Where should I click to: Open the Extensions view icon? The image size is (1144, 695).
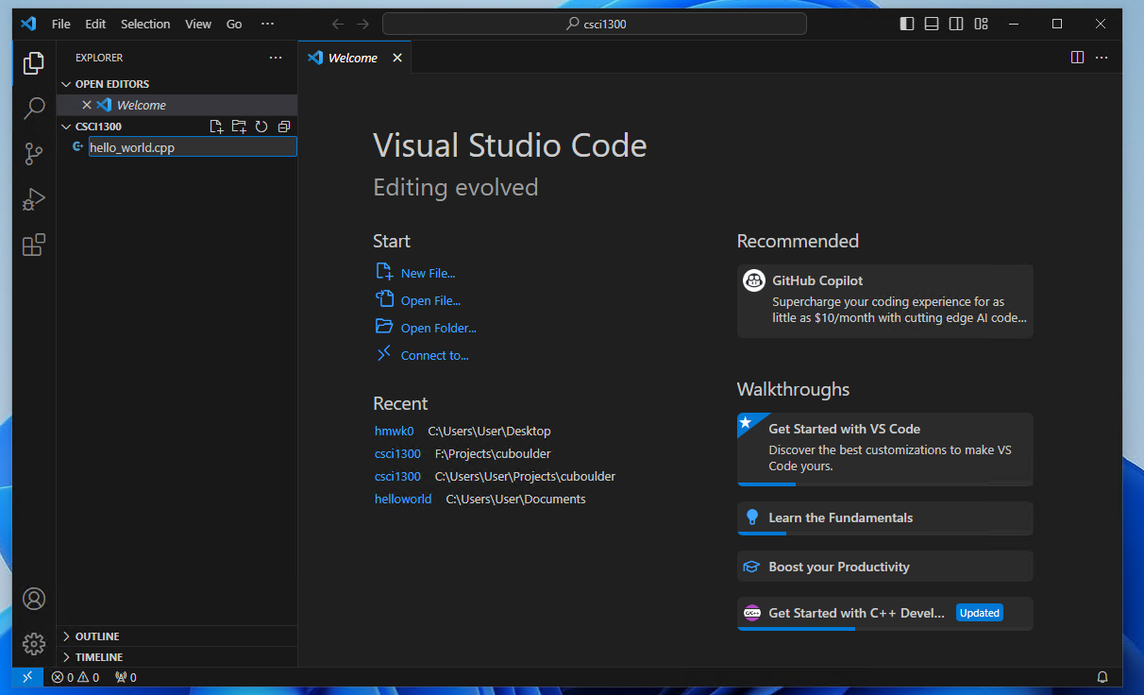34,245
